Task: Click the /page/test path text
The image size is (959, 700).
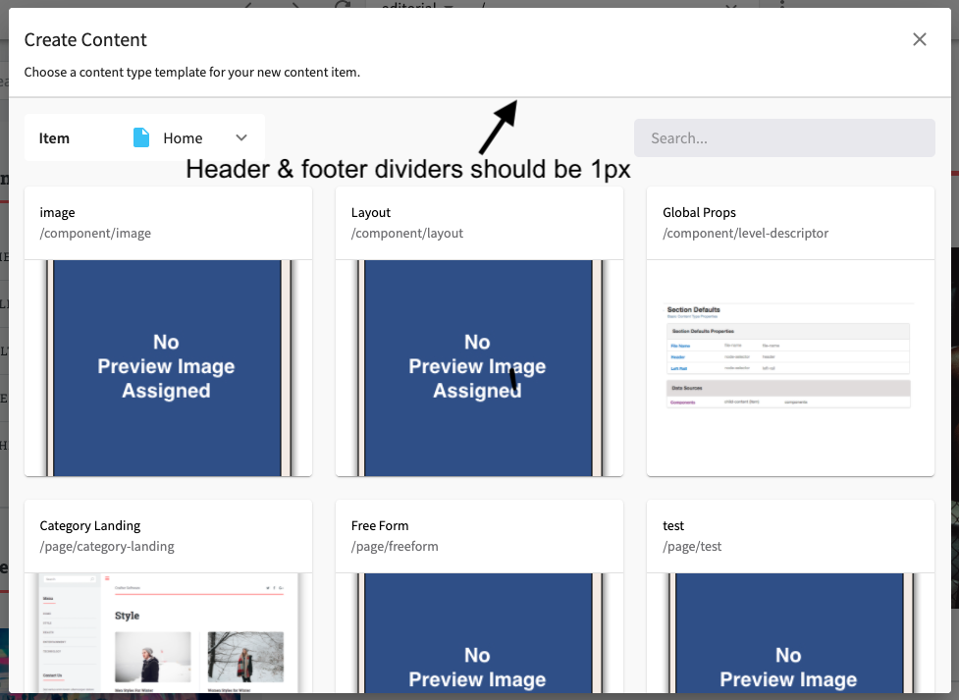Action: click(x=692, y=547)
